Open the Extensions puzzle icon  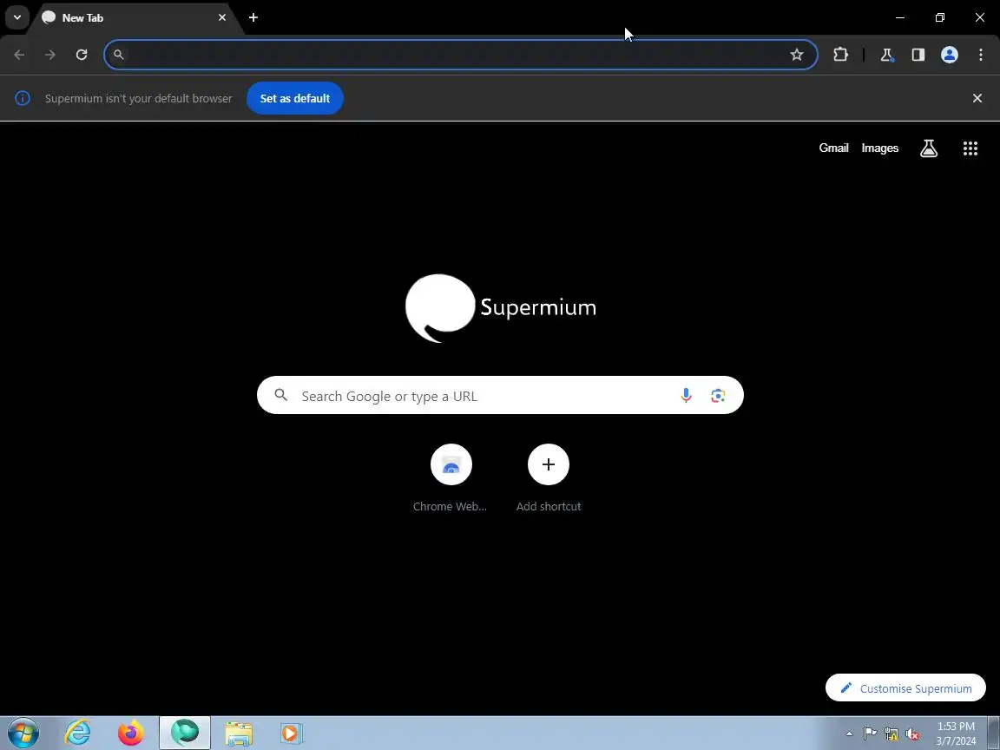(x=840, y=55)
